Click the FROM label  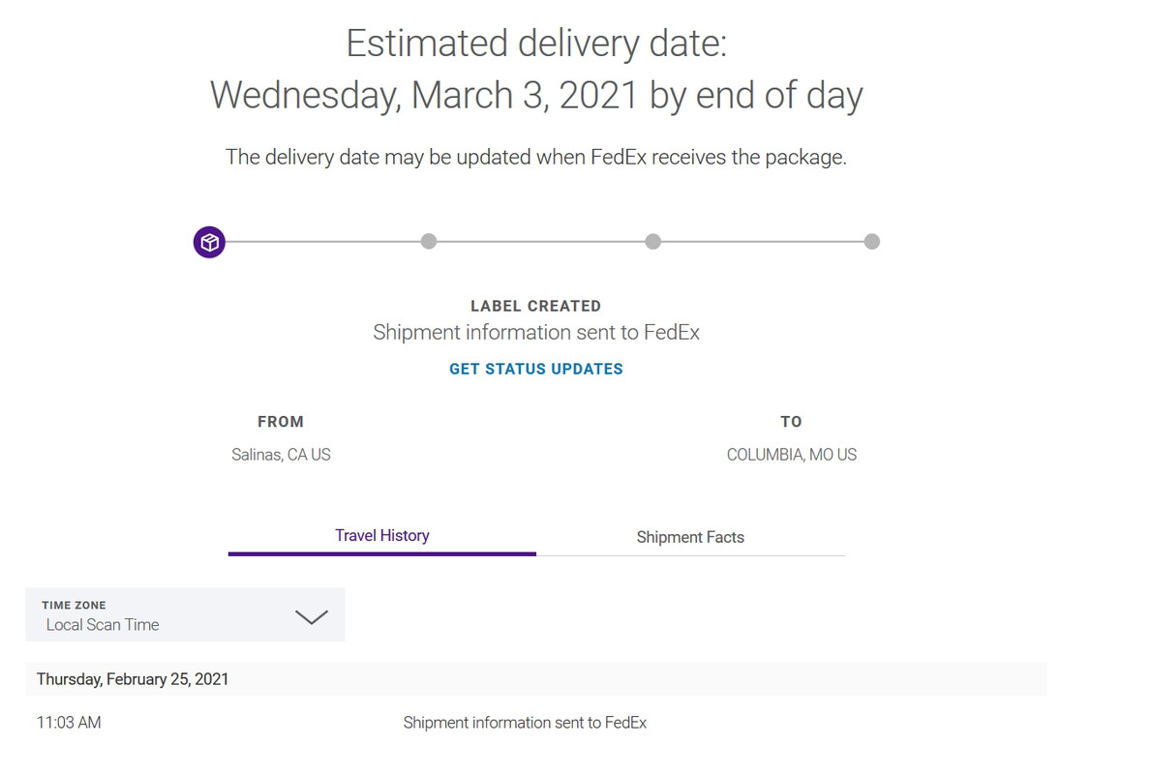pos(281,422)
